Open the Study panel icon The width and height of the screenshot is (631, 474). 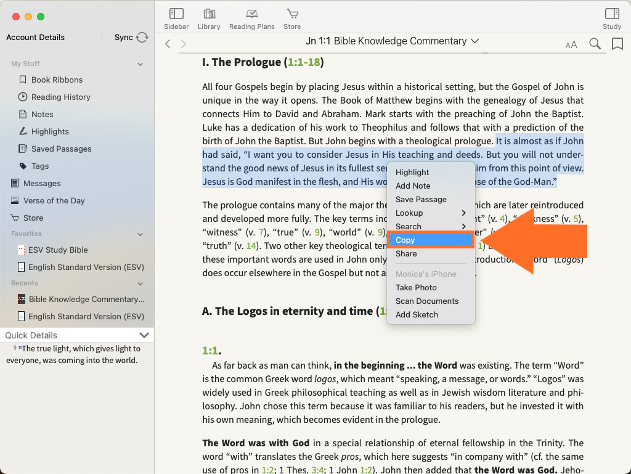[x=611, y=18]
